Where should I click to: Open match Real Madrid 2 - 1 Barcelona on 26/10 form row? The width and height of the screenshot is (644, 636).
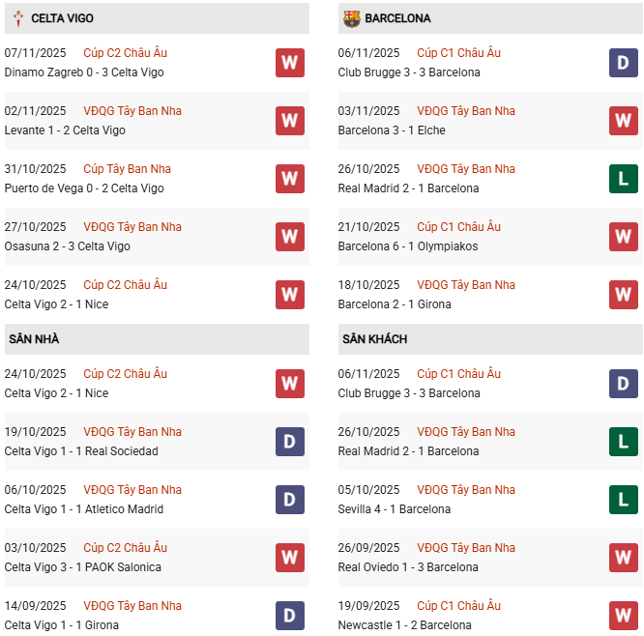click(408, 188)
